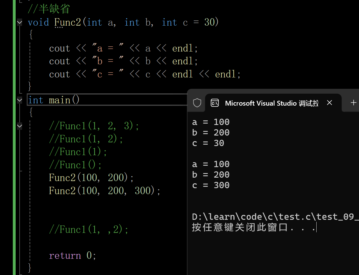
Task: Collapse the Func2 function block
Action: click(19, 22)
